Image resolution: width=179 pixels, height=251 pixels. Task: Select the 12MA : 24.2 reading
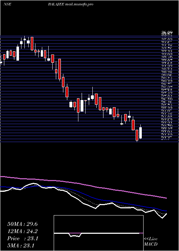coord(22,231)
